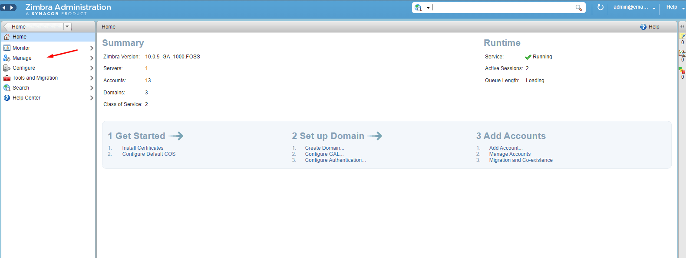The height and width of the screenshot is (258, 686).
Task: Click the green Running checkmark icon
Action: 528,57
